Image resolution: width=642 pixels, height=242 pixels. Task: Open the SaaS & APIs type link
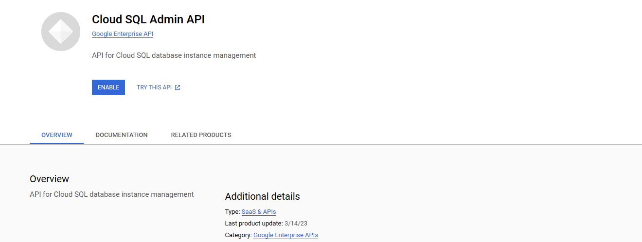coord(259,212)
